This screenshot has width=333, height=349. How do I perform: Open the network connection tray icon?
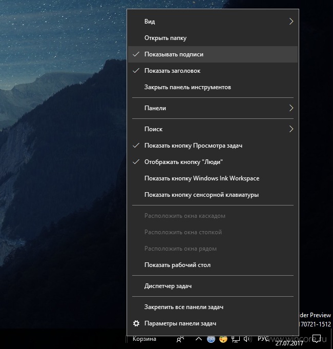pyautogui.click(x=235, y=339)
